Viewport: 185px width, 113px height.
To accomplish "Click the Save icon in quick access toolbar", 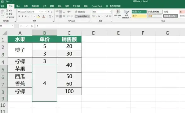I will click(x=2, y=1).
